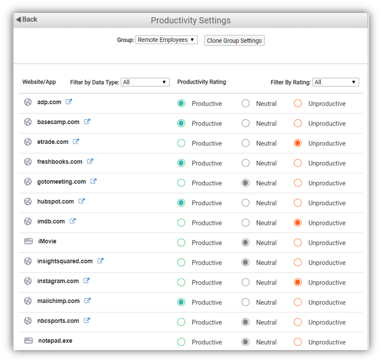The height and width of the screenshot is (363, 382).
Task: Click the globe icon beside adp.com
Action: pyautogui.click(x=28, y=102)
